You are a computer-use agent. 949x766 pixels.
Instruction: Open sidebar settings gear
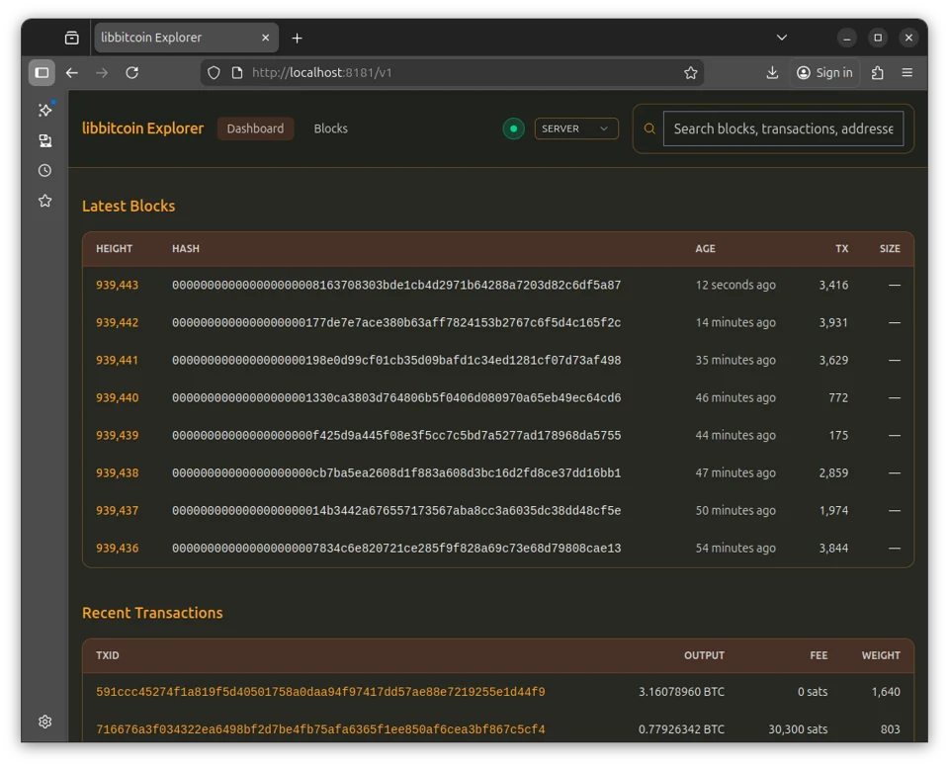point(45,722)
